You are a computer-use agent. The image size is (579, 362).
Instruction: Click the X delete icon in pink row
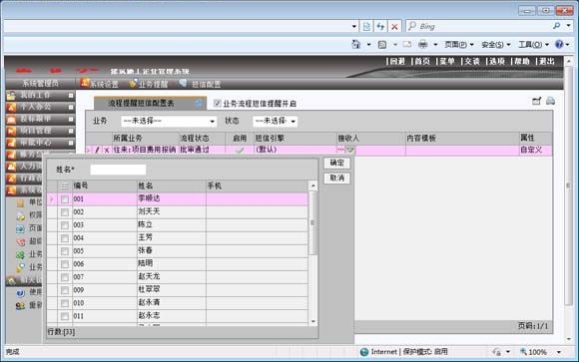[107, 151]
